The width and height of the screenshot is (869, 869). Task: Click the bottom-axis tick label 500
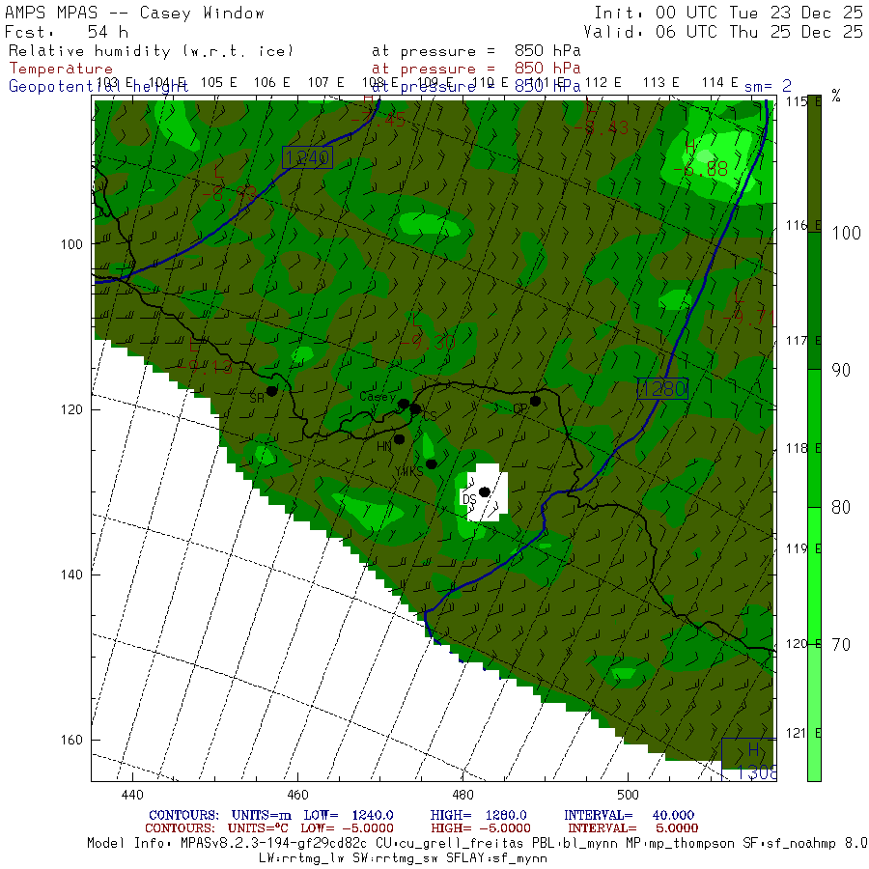click(x=628, y=795)
